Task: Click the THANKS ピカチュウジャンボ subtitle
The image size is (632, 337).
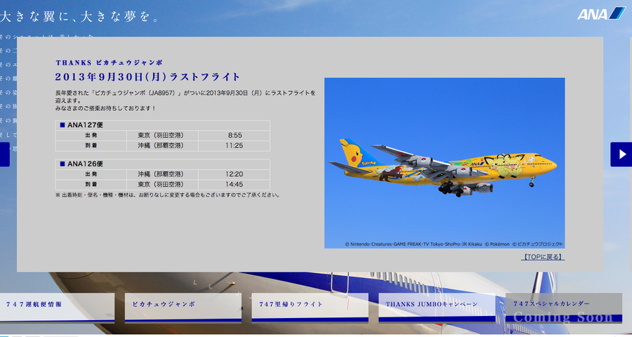Action: pos(110,62)
